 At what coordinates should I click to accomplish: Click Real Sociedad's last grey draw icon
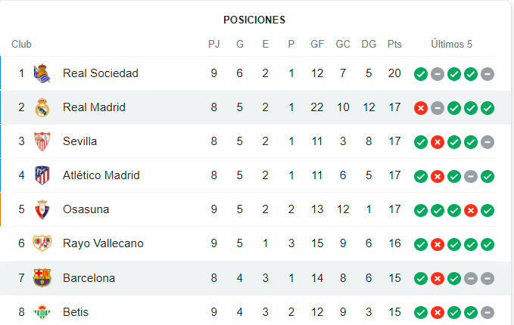point(488,74)
